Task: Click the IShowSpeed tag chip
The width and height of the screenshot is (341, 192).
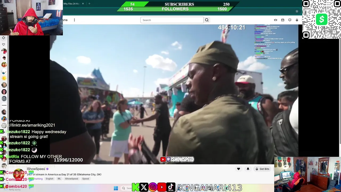Action: point(71,179)
